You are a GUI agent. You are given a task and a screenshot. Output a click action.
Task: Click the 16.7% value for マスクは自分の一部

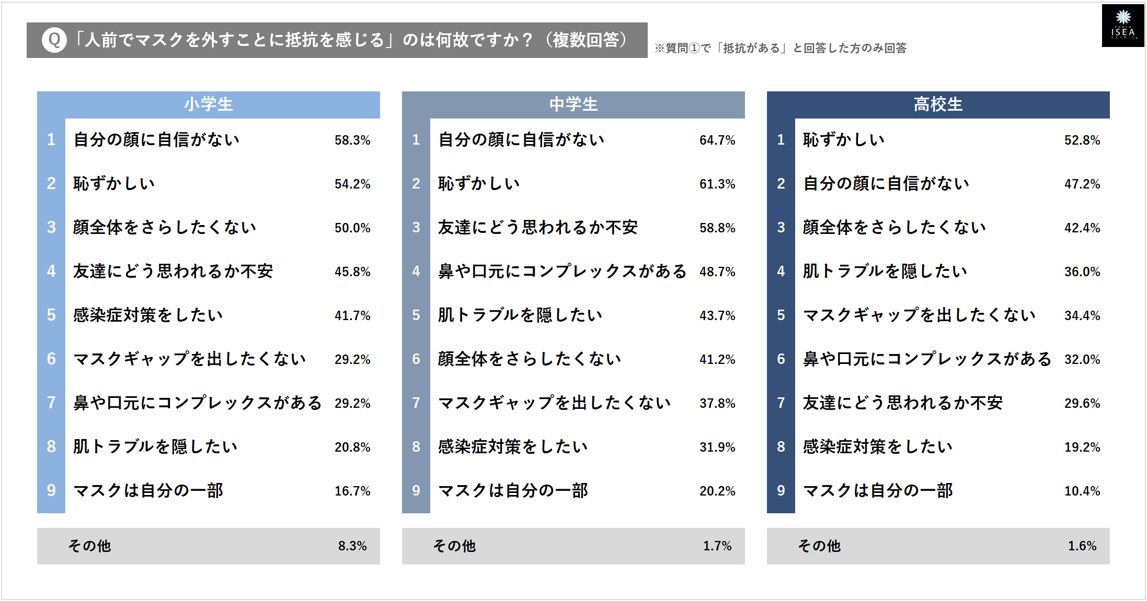pos(352,491)
